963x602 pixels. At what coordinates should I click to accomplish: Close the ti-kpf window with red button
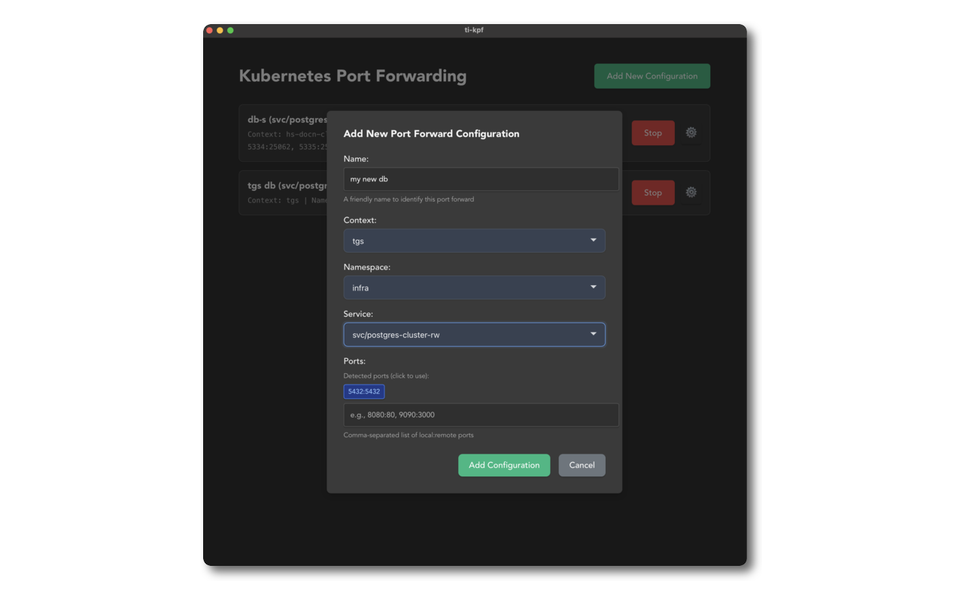click(209, 30)
